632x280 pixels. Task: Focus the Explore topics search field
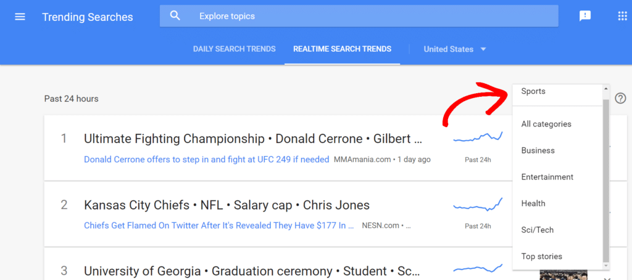click(359, 16)
